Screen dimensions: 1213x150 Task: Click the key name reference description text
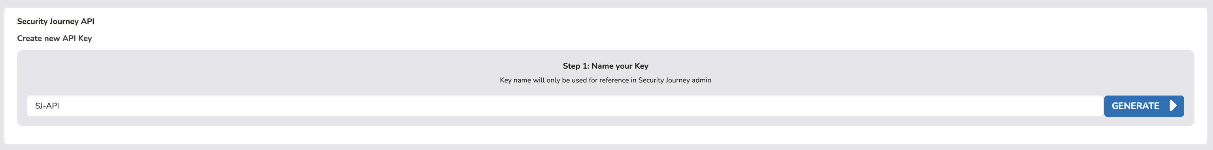pos(606,80)
